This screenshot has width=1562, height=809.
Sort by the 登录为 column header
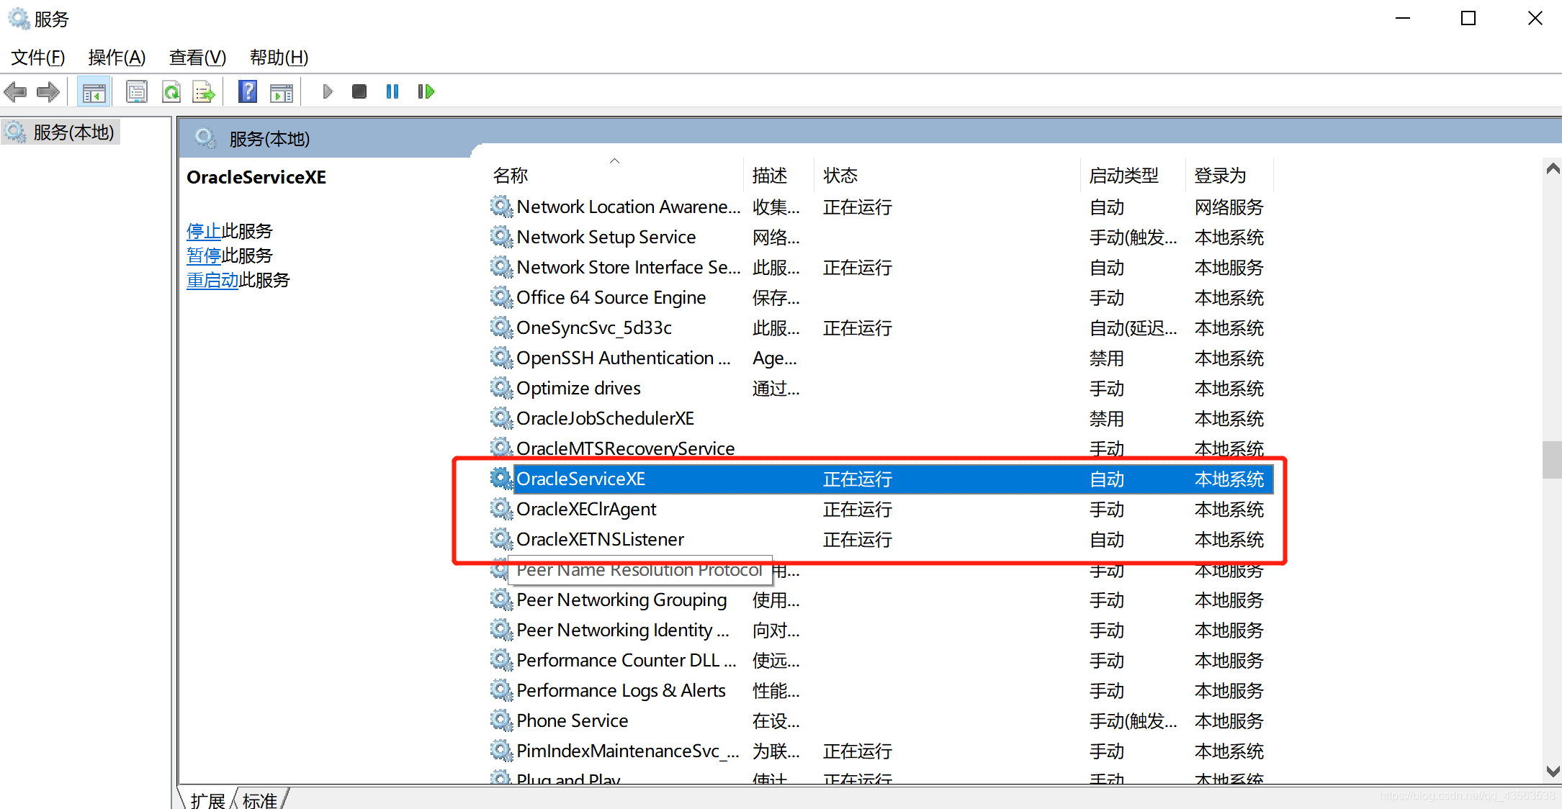pyautogui.click(x=1229, y=175)
